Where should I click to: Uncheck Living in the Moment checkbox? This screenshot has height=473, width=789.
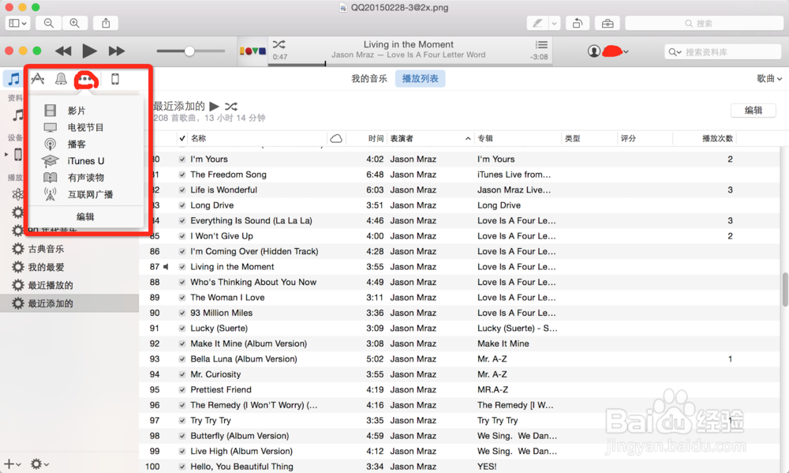point(182,267)
